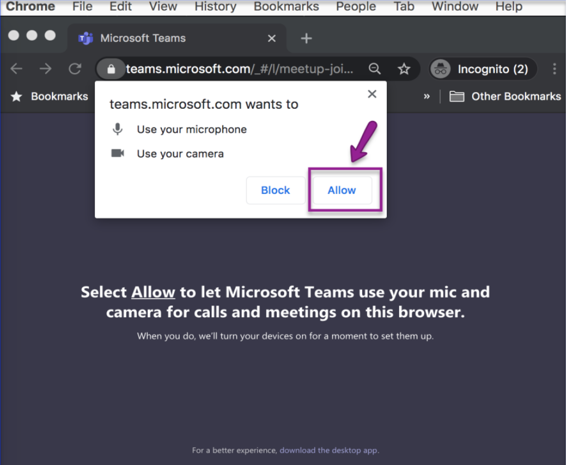This screenshot has height=465, width=567.
Task: Click the 'Use your microphone' text
Action: pos(191,129)
